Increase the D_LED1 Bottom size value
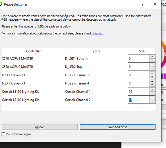This screenshot has height=148, width=166. [x=152, y=57]
